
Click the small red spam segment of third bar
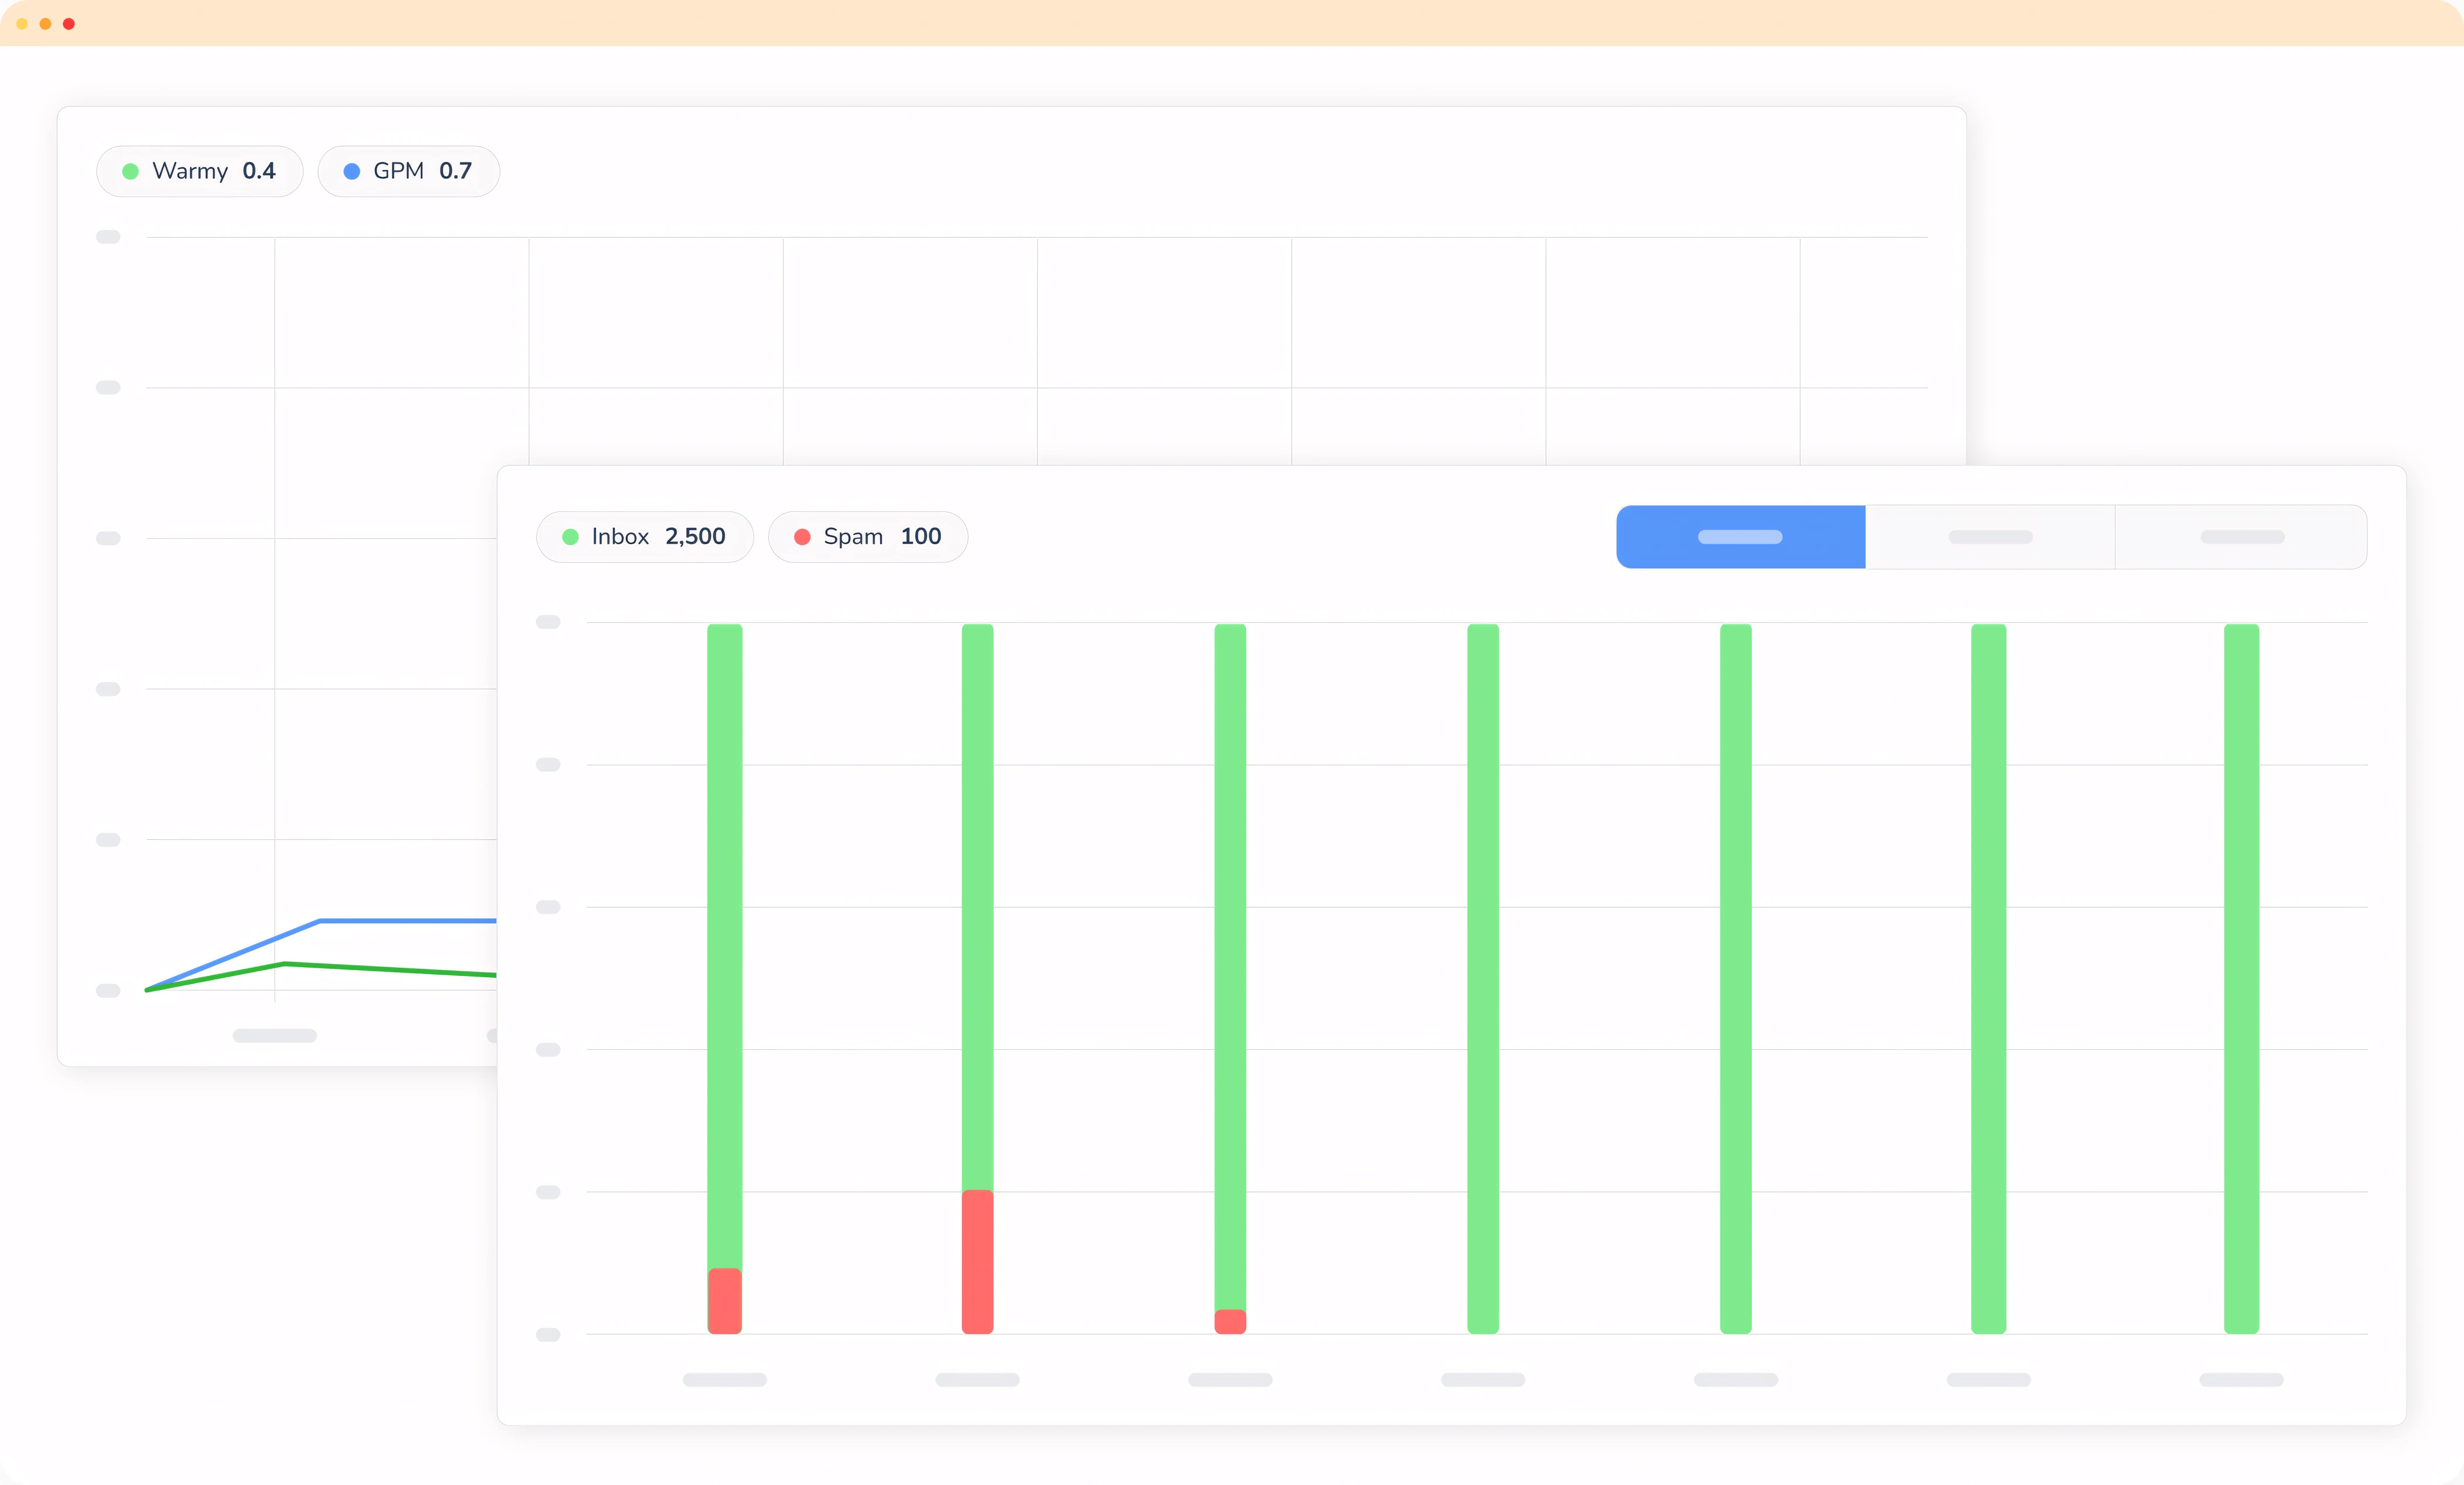(1230, 1322)
